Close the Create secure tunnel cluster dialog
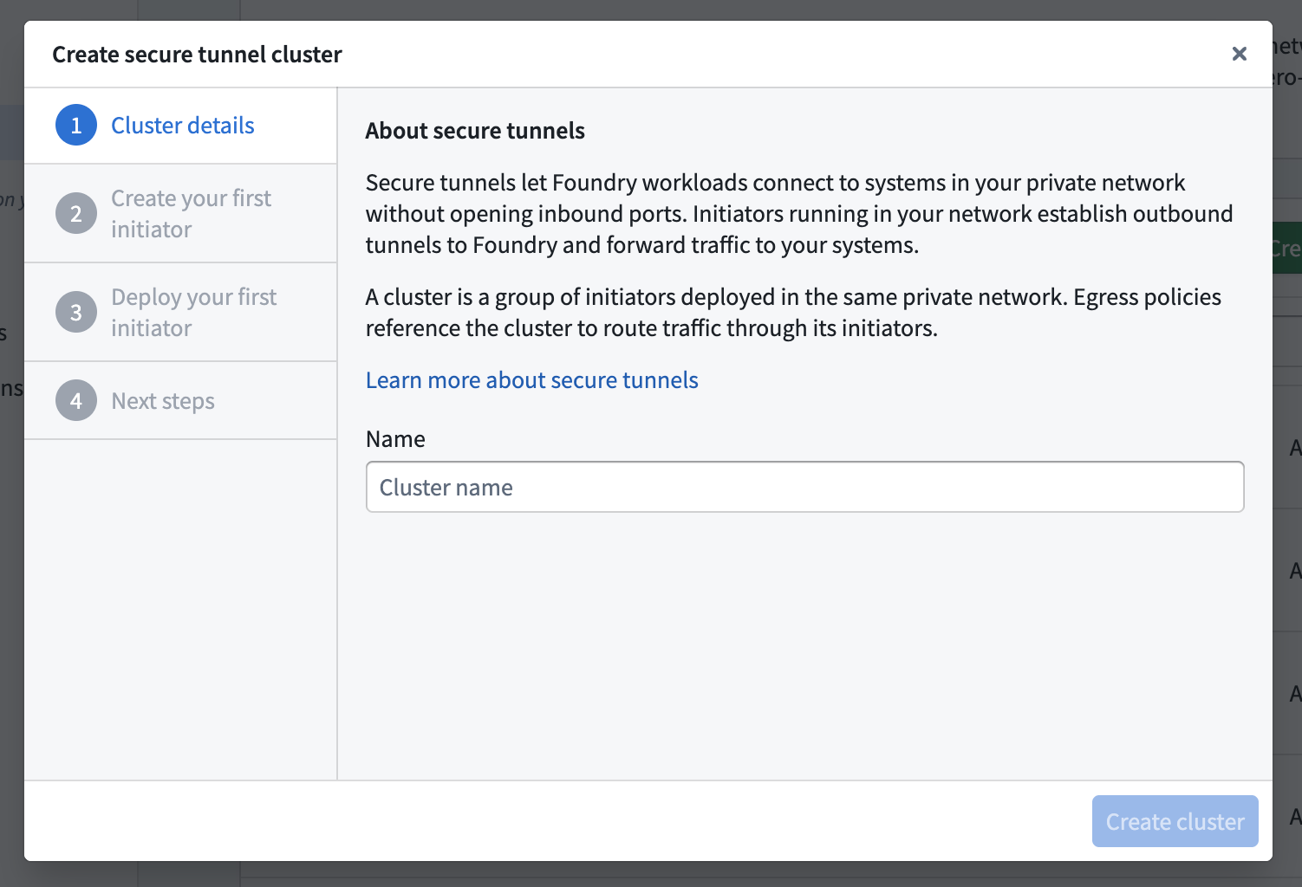The width and height of the screenshot is (1302, 887). (x=1240, y=54)
